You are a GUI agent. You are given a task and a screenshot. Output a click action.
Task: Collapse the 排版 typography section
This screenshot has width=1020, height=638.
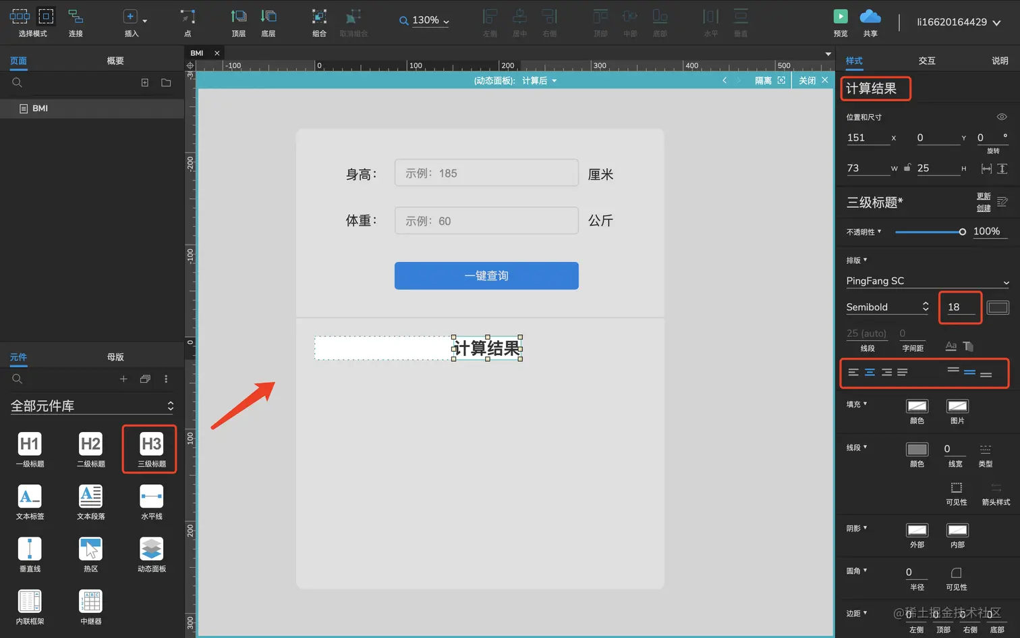(x=857, y=260)
